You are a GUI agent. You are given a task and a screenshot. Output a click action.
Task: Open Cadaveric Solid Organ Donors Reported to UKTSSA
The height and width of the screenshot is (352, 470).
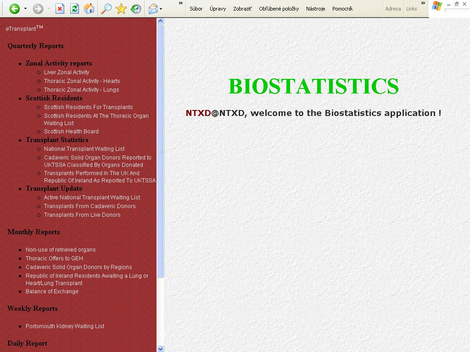tap(98, 161)
